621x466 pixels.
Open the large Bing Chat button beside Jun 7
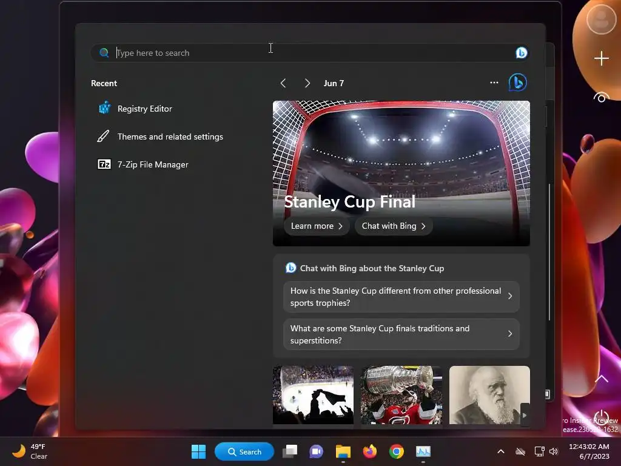518,83
